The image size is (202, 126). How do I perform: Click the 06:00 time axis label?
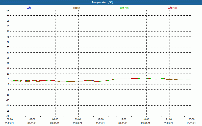[55, 119]
